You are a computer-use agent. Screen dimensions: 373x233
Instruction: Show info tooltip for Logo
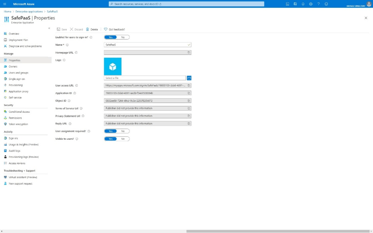(x=64, y=60)
